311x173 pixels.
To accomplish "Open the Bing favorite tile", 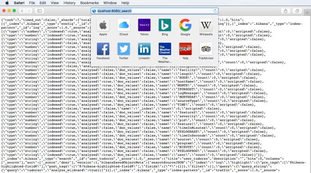I will (x=164, y=25).
